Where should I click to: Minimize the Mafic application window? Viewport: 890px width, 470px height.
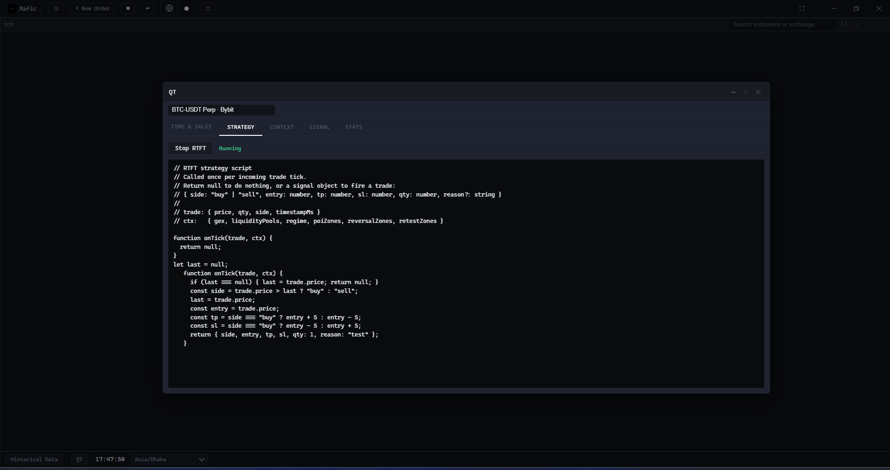[x=834, y=9]
